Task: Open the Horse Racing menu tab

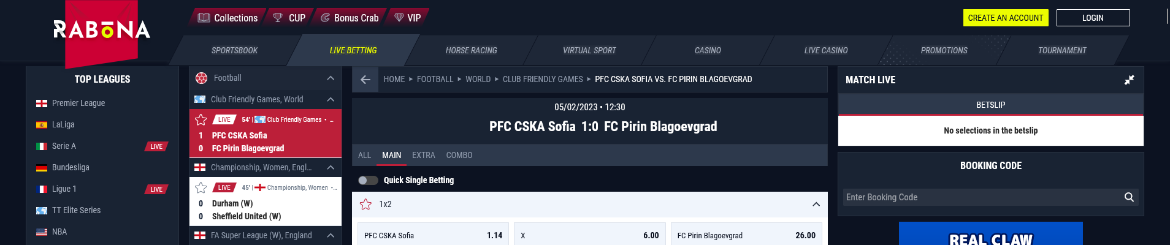Action: point(472,50)
